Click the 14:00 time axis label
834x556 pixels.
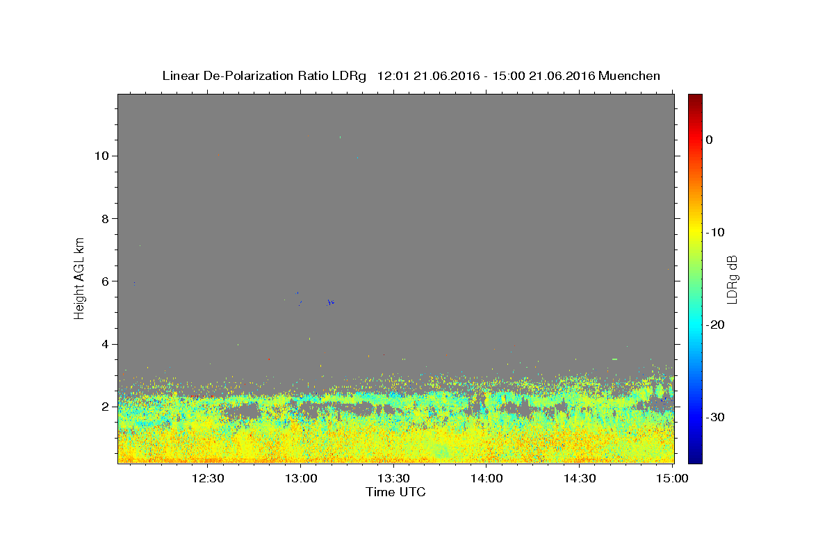point(487,478)
